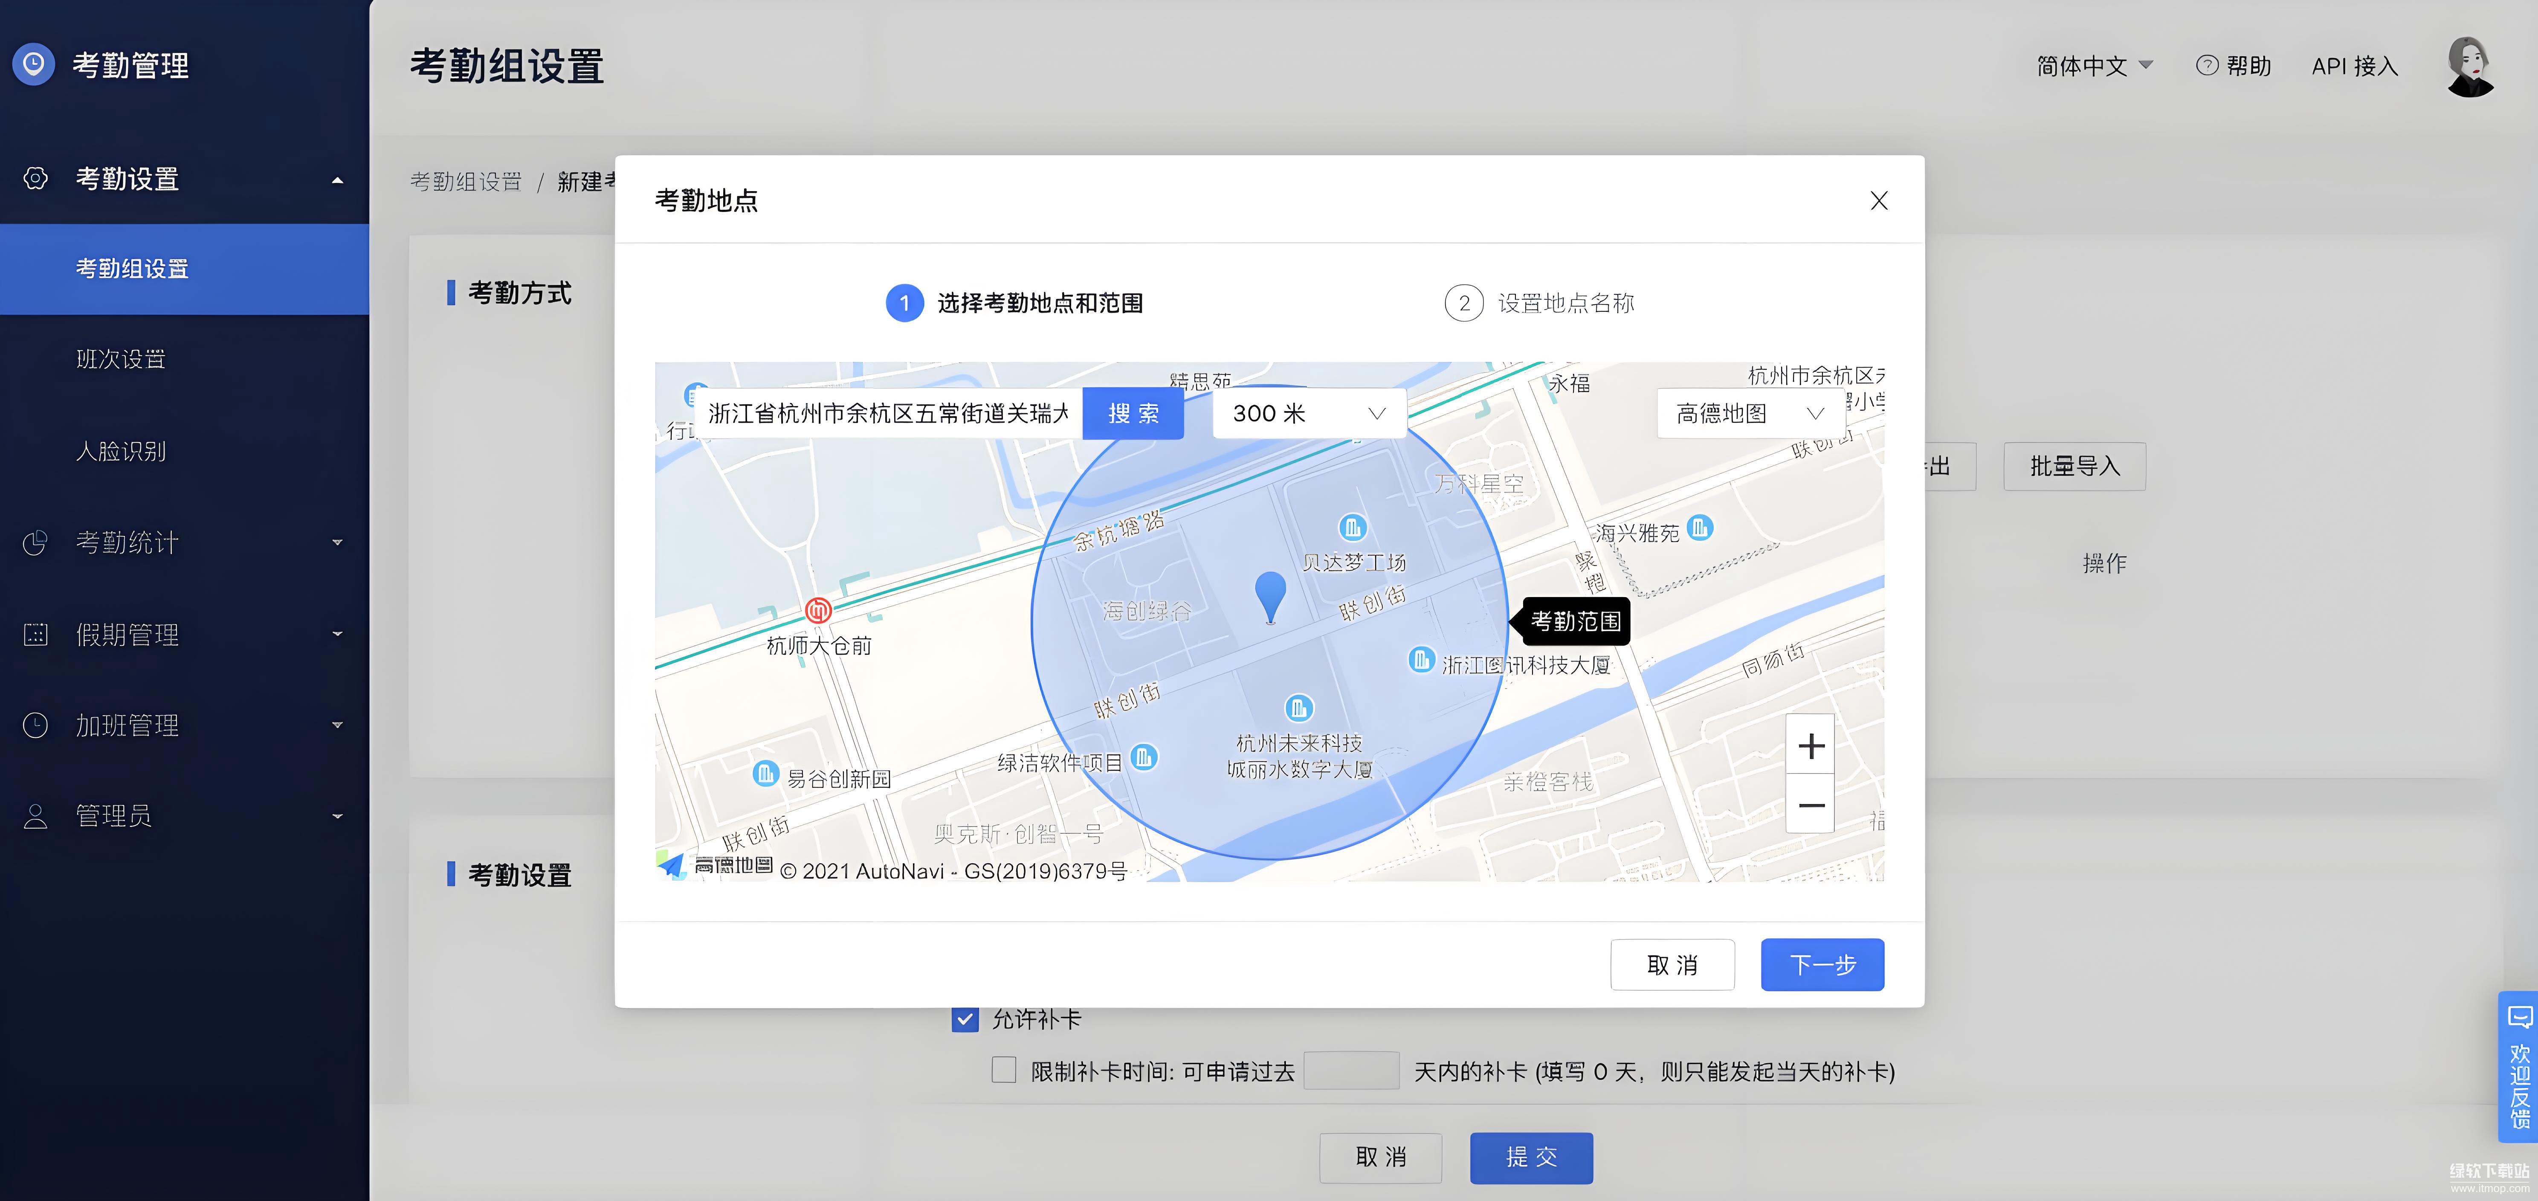This screenshot has width=2538, height=1201.
Task: Click the 杭师大仓前 metro station icon
Action: (818, 611)
